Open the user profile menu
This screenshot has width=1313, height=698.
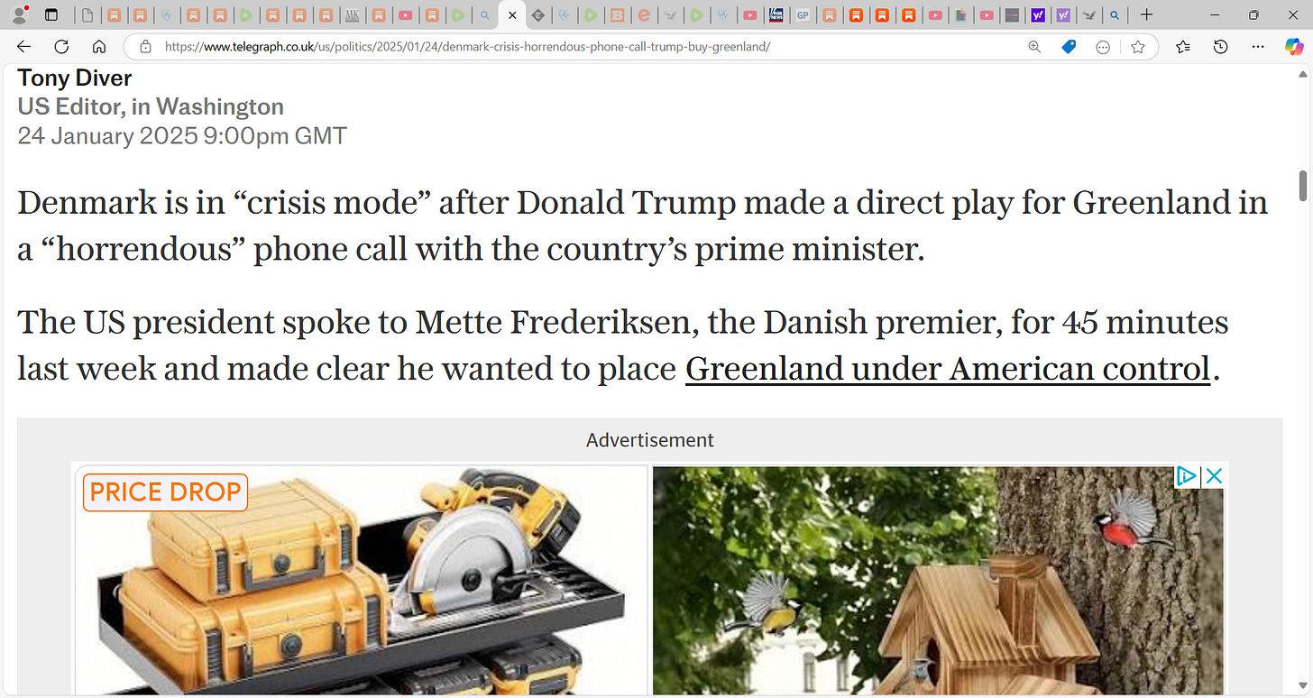19,14
